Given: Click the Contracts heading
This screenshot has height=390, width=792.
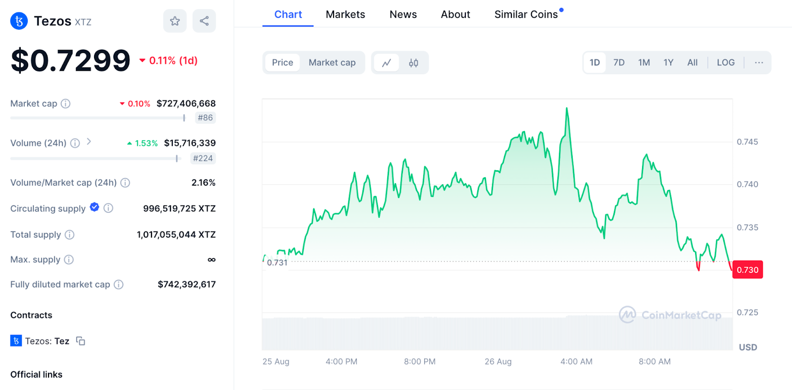Looking at the screenshot, I should click(x=31, y=315).
